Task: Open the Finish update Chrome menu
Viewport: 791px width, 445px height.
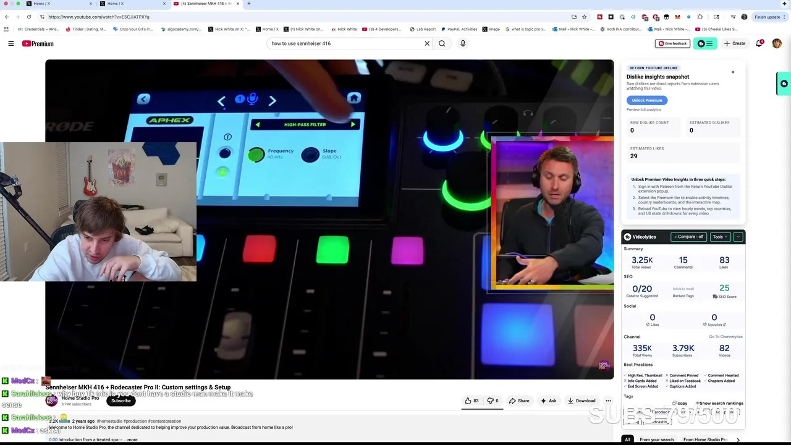Action: (x=769, y=17)
